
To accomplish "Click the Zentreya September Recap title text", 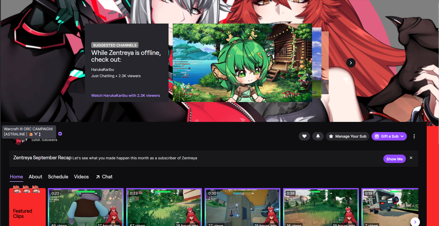I will pyautogui.click(x=42, y=158).
